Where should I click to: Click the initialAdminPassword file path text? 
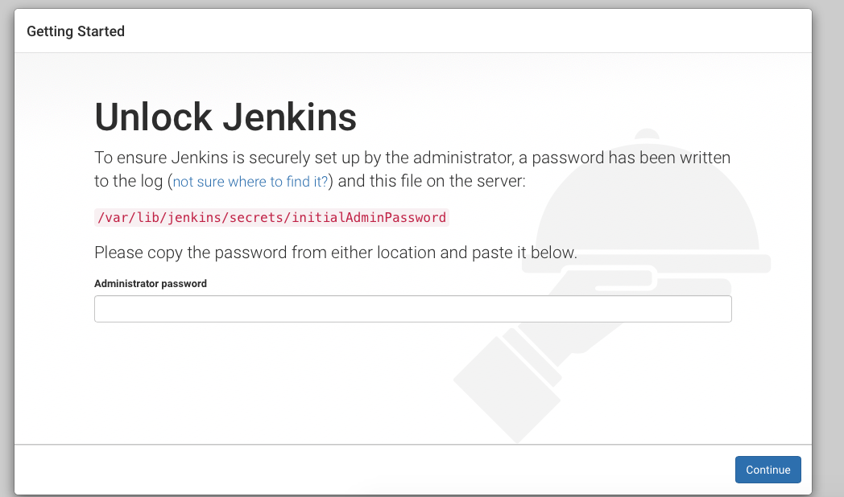pos(271,217)
